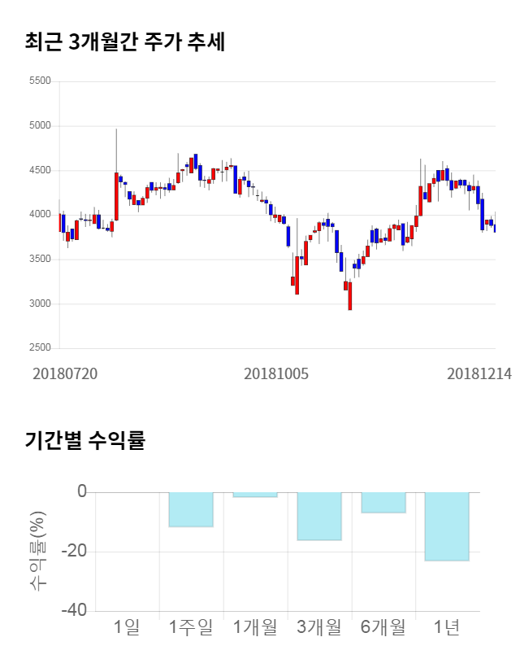Viewport: 520px width, 659px height.
Task: Click the 1주일 return bar
Action: [x=191, y=509]
